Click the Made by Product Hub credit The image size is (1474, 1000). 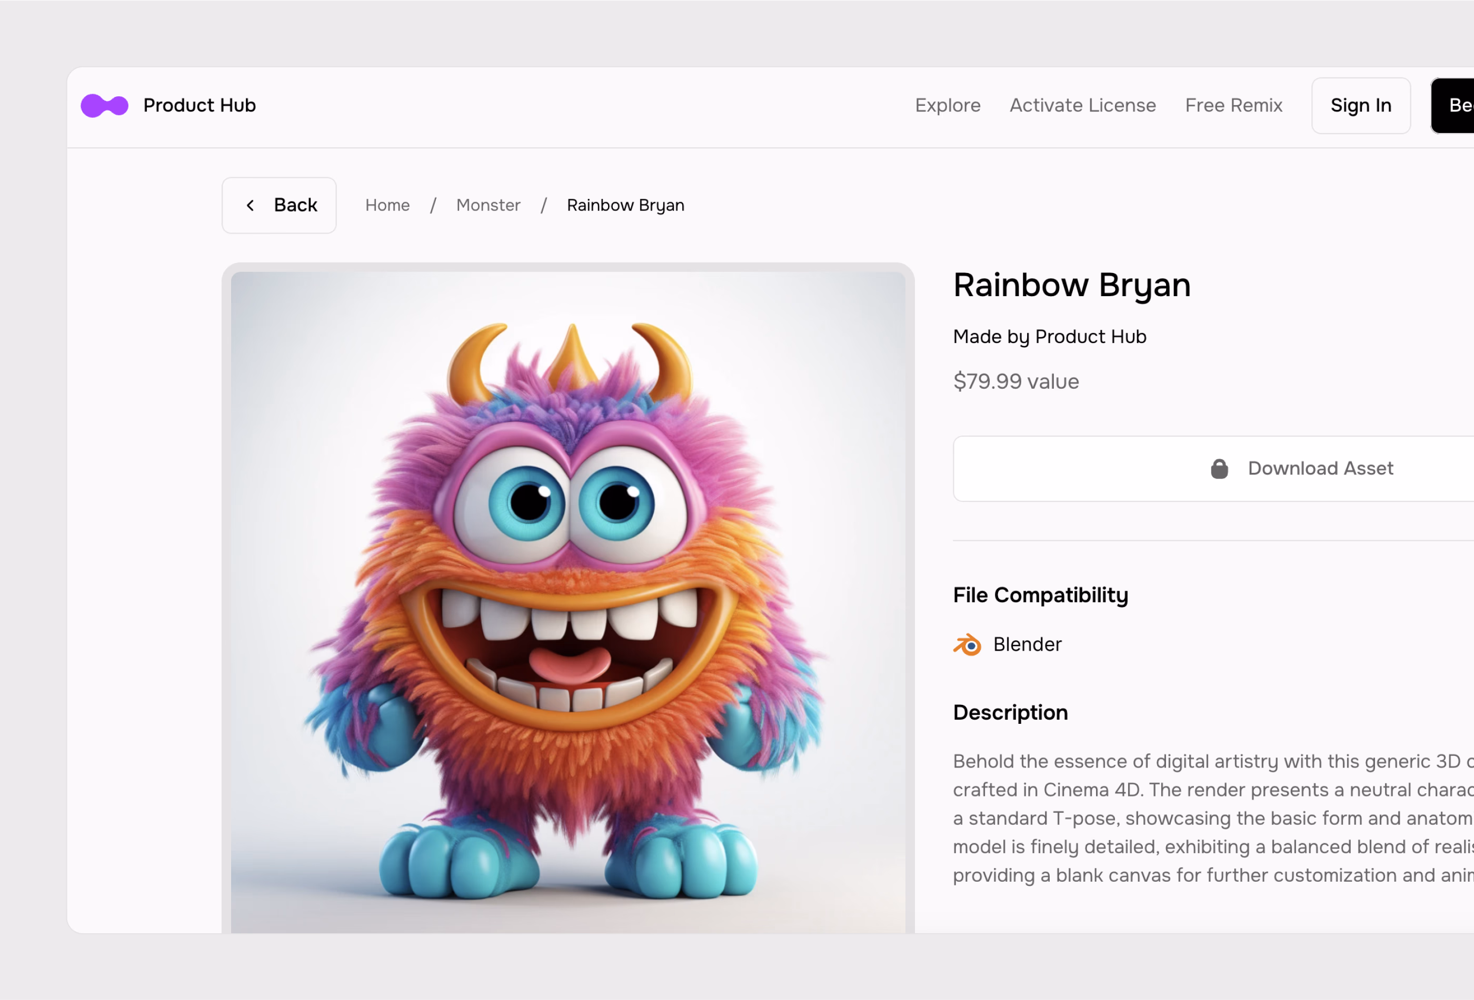click(x=1050, y=337)
